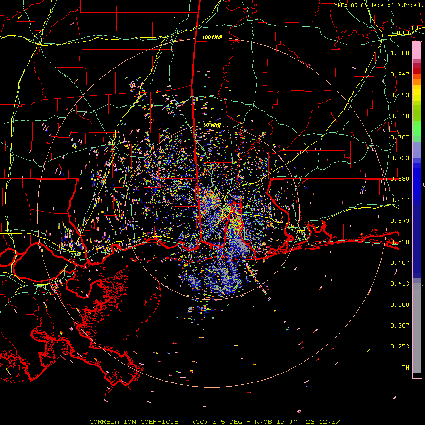Click the dark radar site center of the sweep
The image size is (425, 425).
[213, 212]
